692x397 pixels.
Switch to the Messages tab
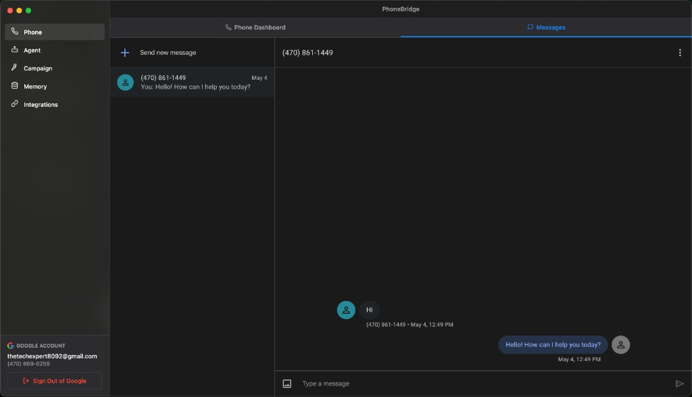[x=546, y=27]
